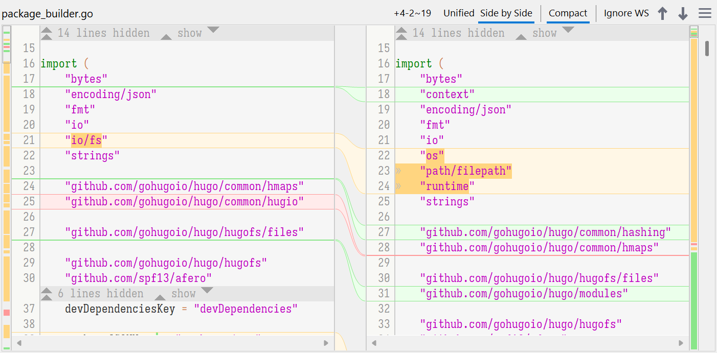Viewport: 717px width, 353px height.
Task: Click the right pane vertical scrollbar thumb
Action: click(x=706, y=50)
